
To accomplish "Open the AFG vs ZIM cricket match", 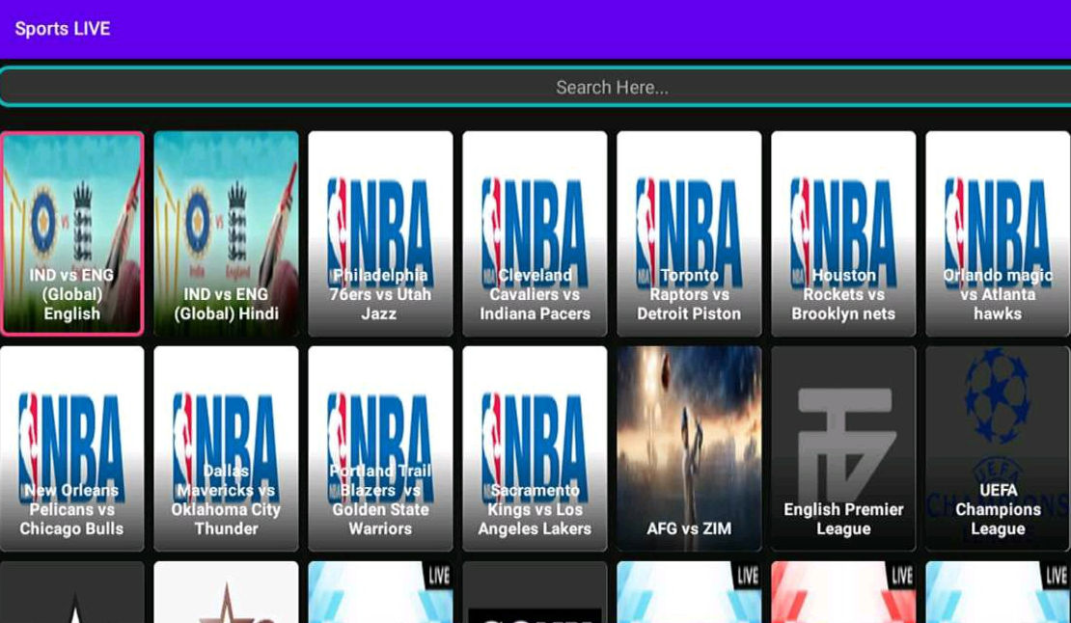I will point(689,448).
